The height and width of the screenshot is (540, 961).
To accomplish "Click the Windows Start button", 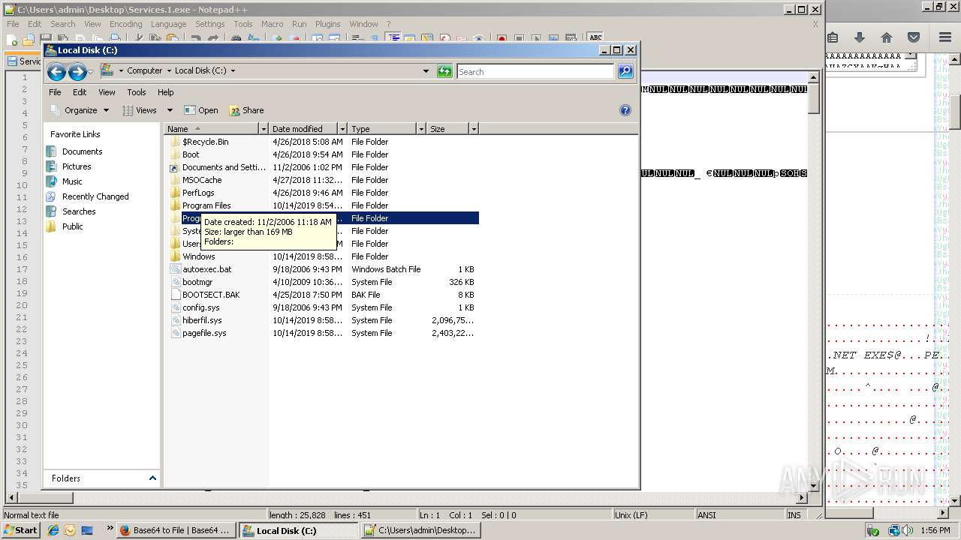I will (21, 530).
